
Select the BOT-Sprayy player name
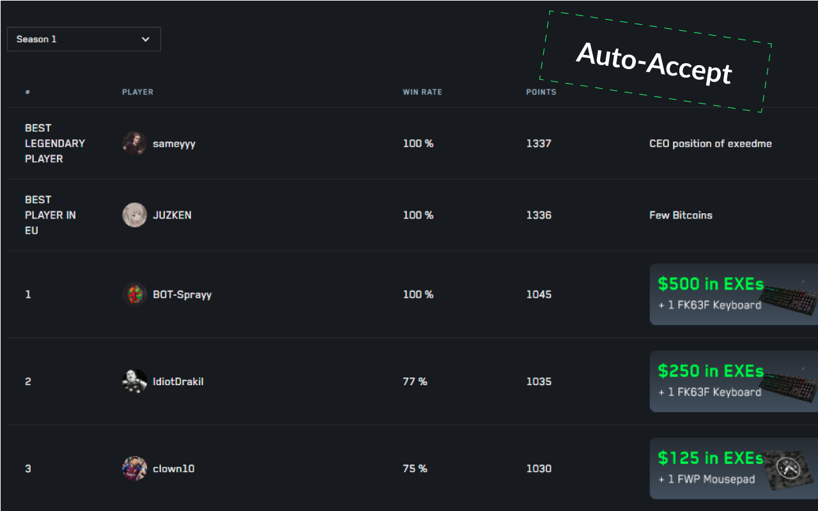[x=182, y=294]
